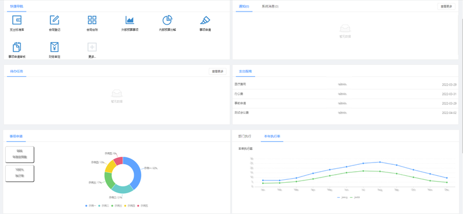Open the 事项申请审核 clipboard shortcut icon

(17, 47)
